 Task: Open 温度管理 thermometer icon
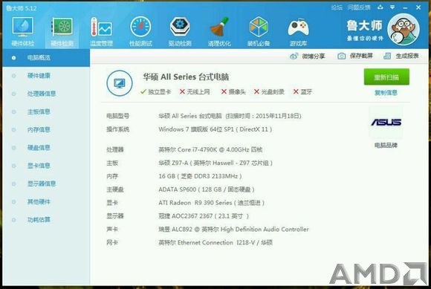101,27
